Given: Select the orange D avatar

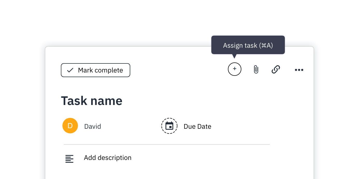Looking at the screenshot, I should coord(70,126).
